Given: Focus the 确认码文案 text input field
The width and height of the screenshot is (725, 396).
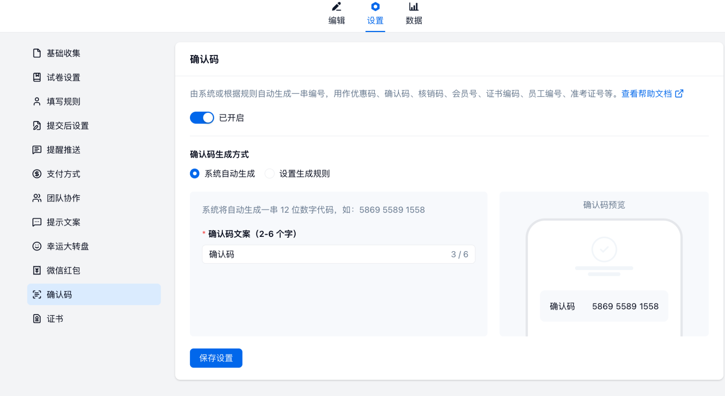Looking at the screenshot, I should [x=325, y=254].
